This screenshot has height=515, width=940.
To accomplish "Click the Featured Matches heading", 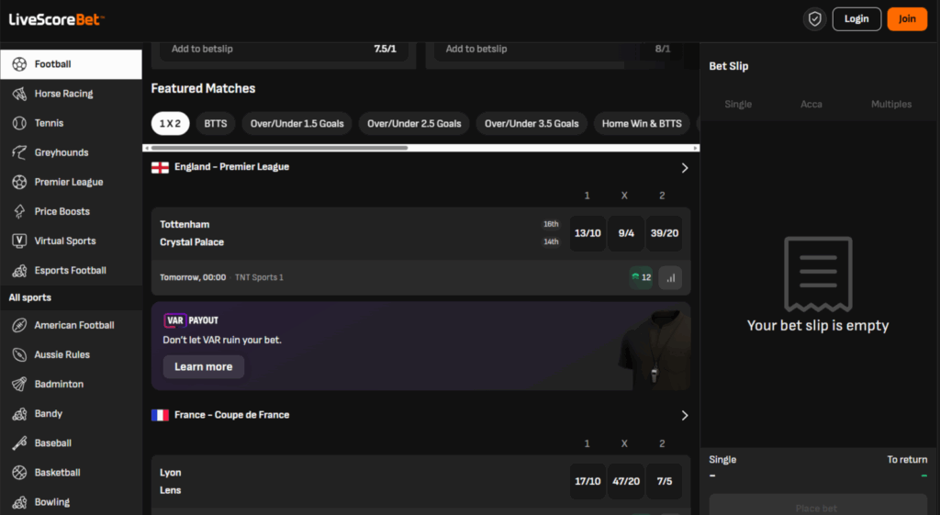I will pos(203,89).
